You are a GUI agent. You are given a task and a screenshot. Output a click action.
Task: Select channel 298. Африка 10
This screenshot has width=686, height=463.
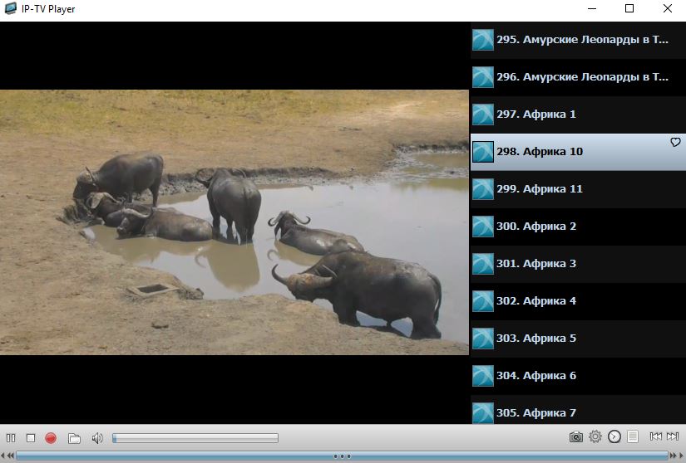click(x=578, y=152)
